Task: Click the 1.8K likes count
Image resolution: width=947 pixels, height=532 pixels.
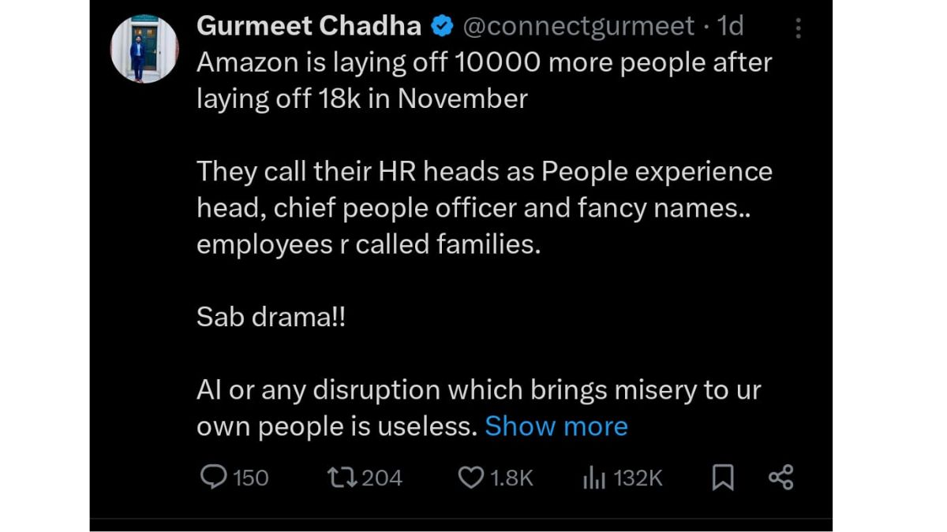Action: coord(512,478)
